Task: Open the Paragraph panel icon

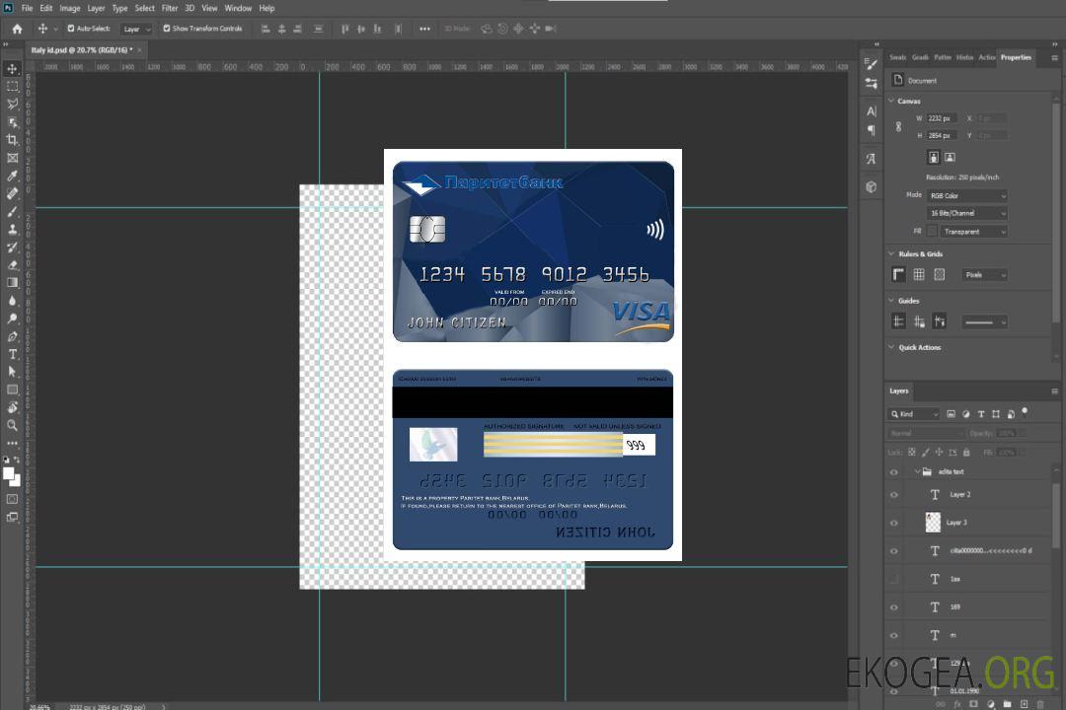Action: (871, 130)
